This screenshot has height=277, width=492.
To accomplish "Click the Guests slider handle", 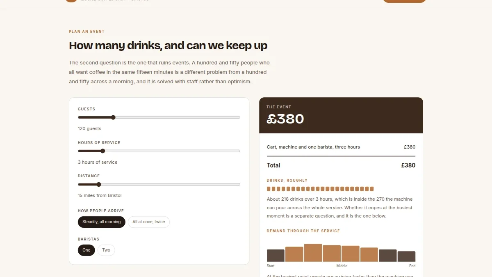I will [113, 117].
